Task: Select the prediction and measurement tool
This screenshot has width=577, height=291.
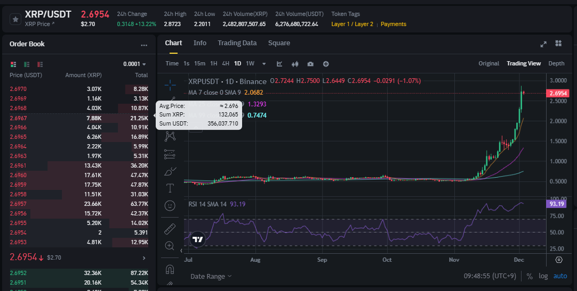Action: pos(170,154)
